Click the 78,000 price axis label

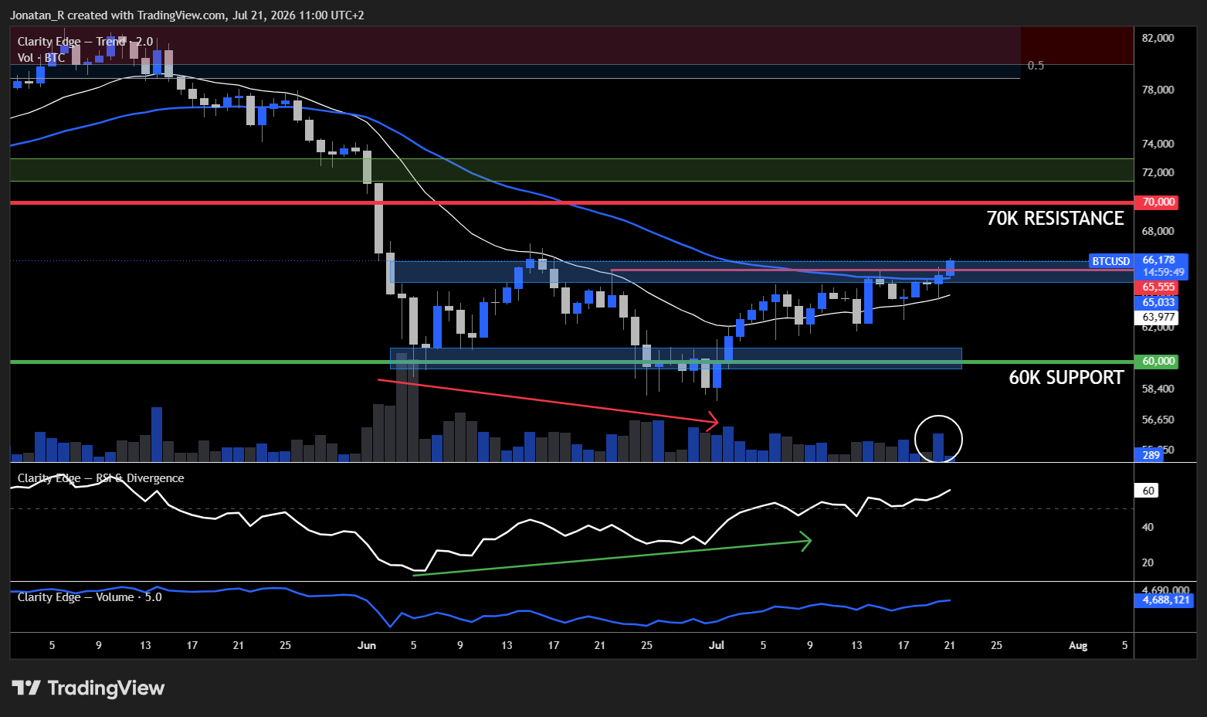[x=1158, y=90]
